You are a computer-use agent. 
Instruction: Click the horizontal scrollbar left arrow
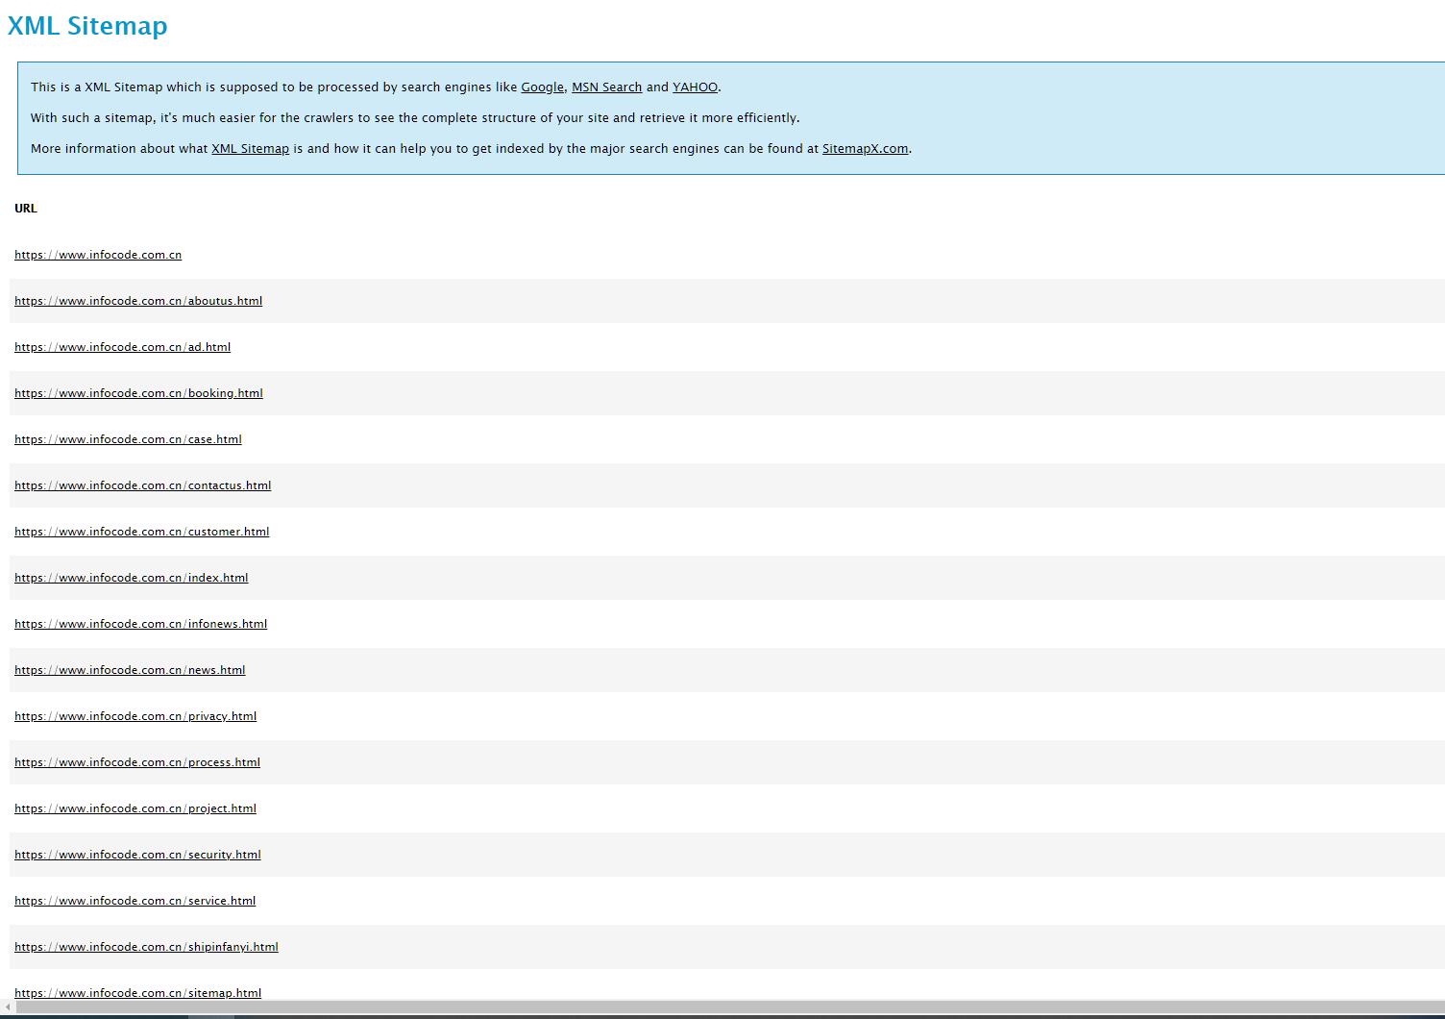click(x=7, y=1007)
